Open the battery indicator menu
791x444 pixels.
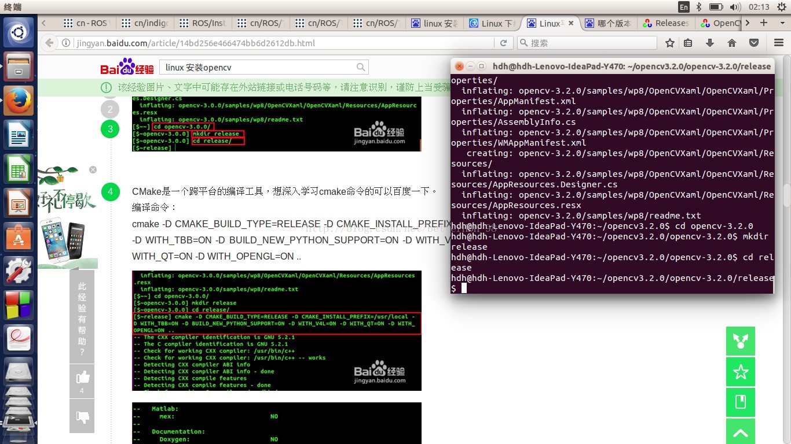(x=716, y=7)
